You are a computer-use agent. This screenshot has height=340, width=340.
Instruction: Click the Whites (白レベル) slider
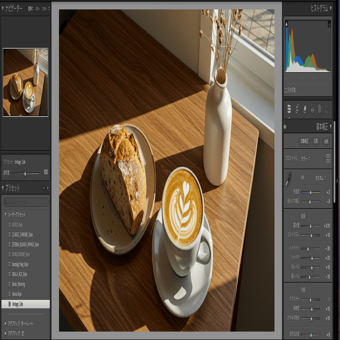tap(310, 268)
